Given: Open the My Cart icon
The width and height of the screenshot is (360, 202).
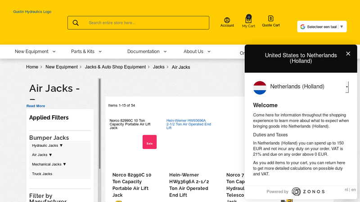Looking at the screenshot, I should (x=248, y=20).
